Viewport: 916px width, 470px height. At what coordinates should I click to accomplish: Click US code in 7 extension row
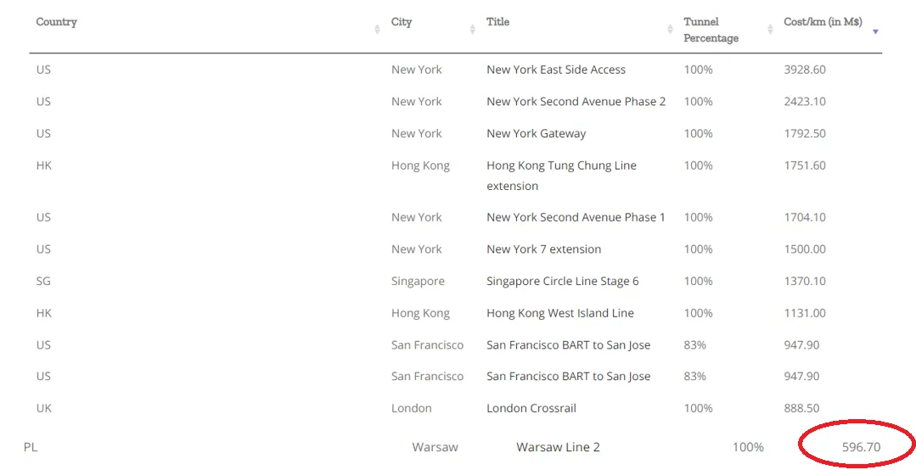[43, 249]
